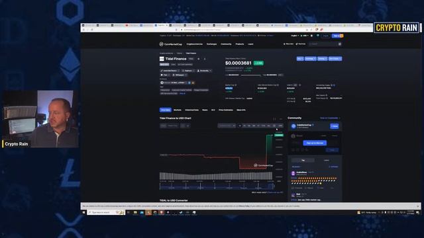Select the 1M chart range
Viewport: 424px width, 238px height.
tap(249, 126)
